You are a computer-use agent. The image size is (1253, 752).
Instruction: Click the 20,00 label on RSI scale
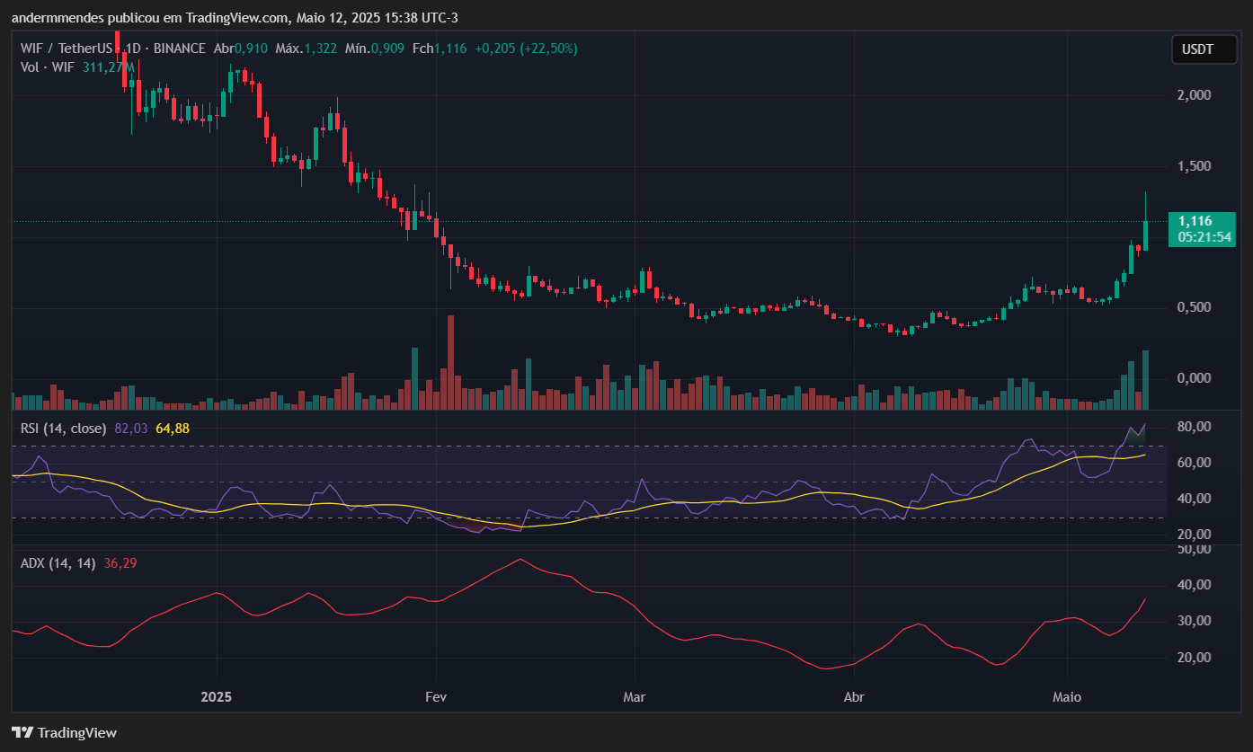tap(1196, 535)
